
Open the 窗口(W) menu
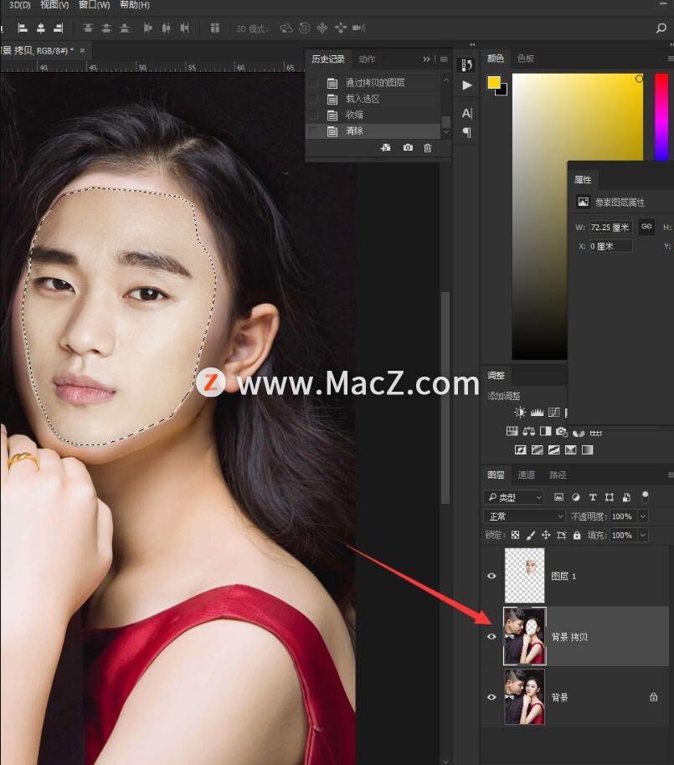tap(95, 5)
